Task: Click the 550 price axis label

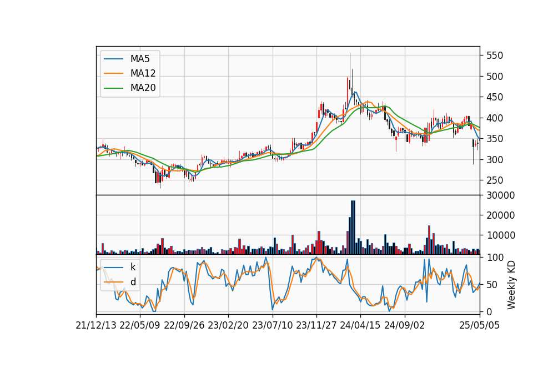Action: pyautogui.click(x=495, y=56)
